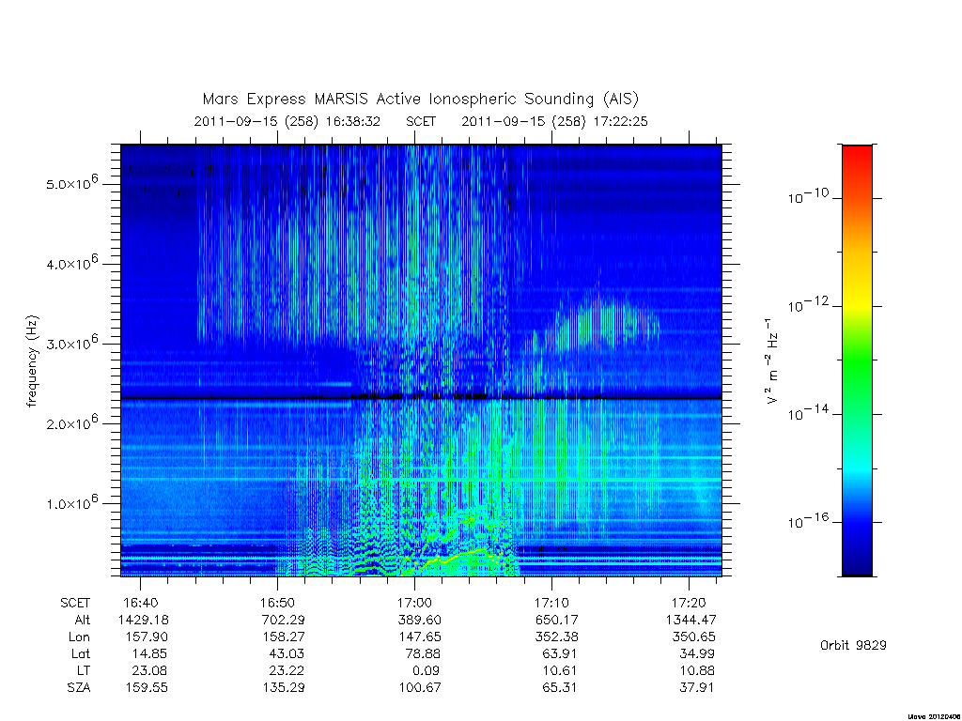The height and width of the screenshot is (721, 962).
Task: Click the plot title 'Mars Express MARSIS Active Ionospheric Sounding (AIS)'
Action: point(420,100)
